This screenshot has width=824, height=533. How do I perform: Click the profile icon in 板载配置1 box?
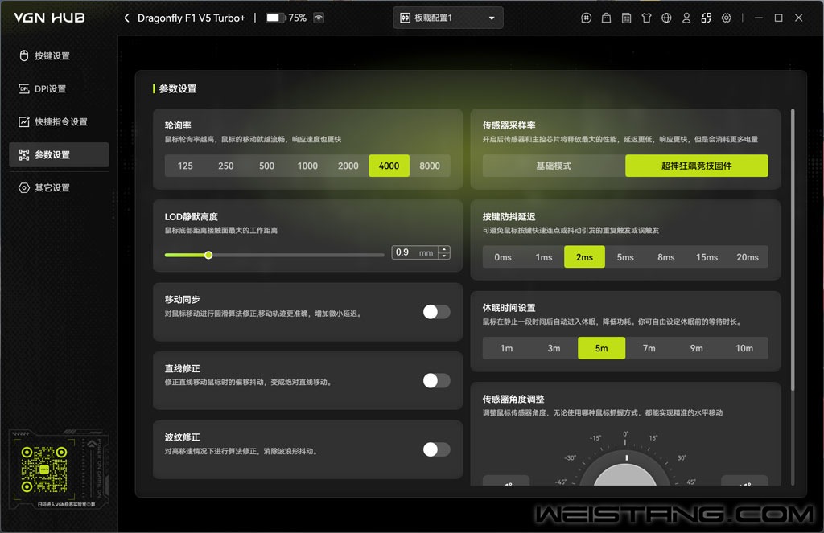(406, 18)
